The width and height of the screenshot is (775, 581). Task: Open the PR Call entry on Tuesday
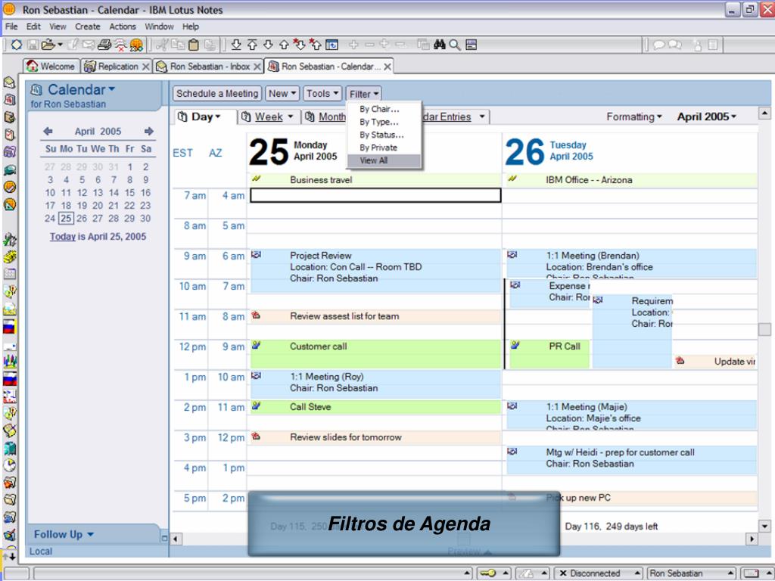pos(549,354)
